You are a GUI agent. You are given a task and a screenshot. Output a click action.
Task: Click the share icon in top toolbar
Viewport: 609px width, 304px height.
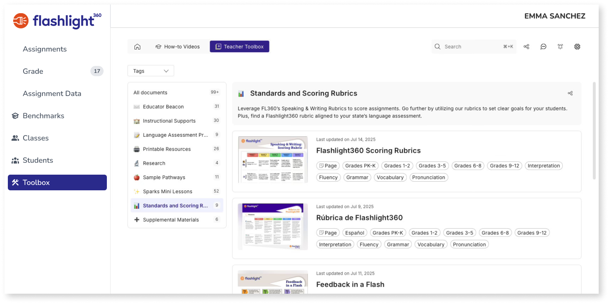(526, 47)
